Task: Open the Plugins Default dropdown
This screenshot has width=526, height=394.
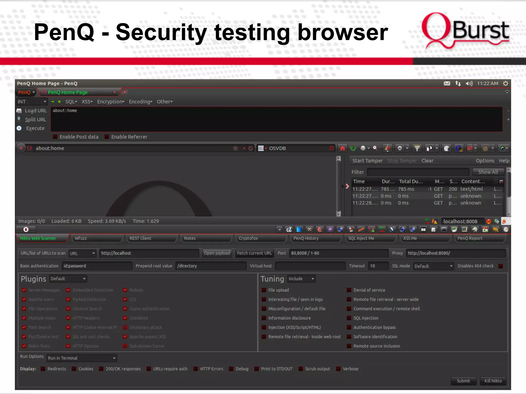Action: pos(68,279)
